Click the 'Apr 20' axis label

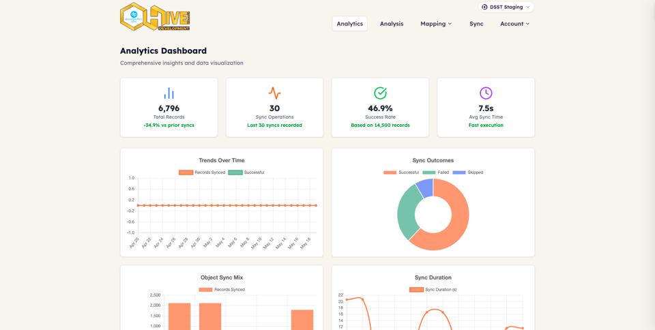pyautogui.click(x=134, y=243)
